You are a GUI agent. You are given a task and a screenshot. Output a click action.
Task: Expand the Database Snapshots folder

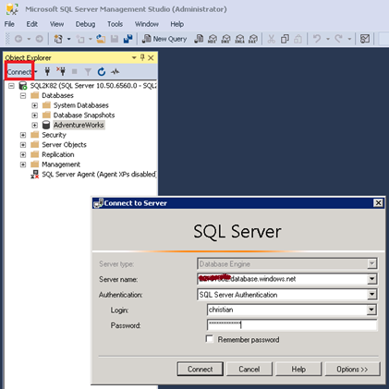click(35, 115)
